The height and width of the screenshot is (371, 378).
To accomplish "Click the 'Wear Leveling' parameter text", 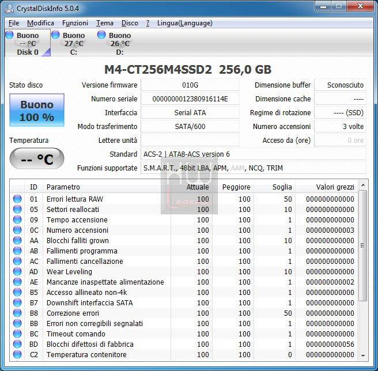I will [x=69, y=272].
